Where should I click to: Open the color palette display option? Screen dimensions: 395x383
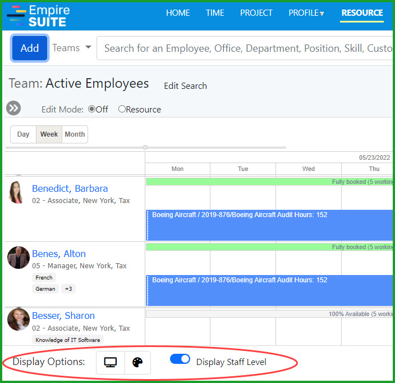[x=137, y=362]
